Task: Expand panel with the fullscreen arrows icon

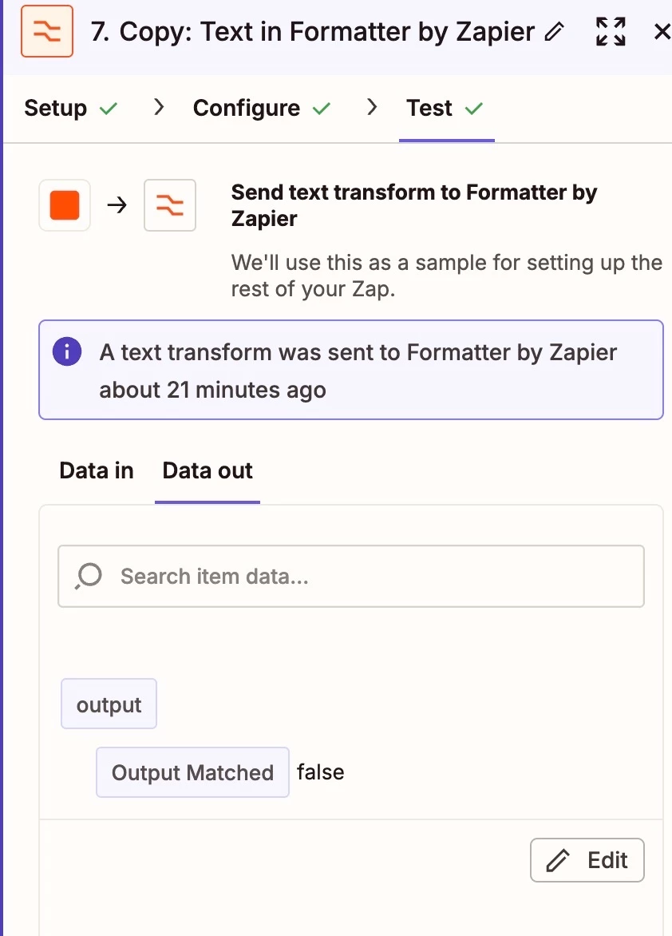Action: [611, 32]
